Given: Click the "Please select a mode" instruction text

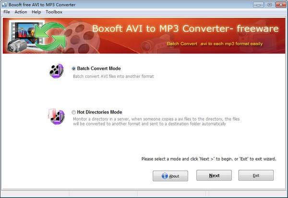Looking at the screenshot, I should coord(209,159).
